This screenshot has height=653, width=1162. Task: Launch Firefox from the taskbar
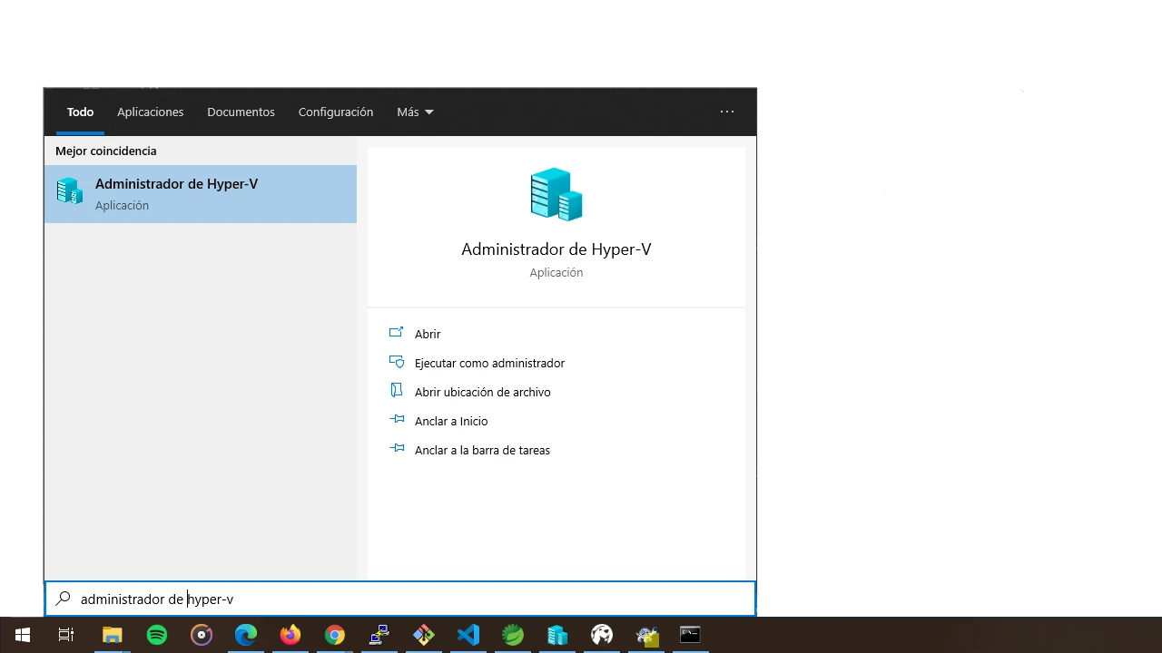(x=290, y=635)
